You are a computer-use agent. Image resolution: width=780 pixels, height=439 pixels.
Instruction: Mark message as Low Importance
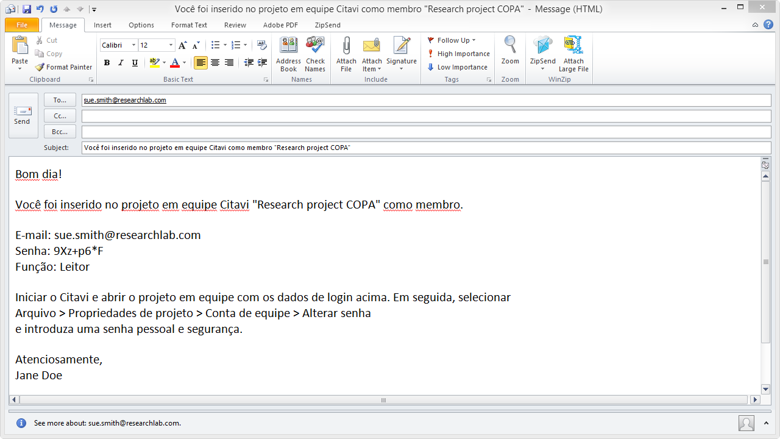(457, 67)
